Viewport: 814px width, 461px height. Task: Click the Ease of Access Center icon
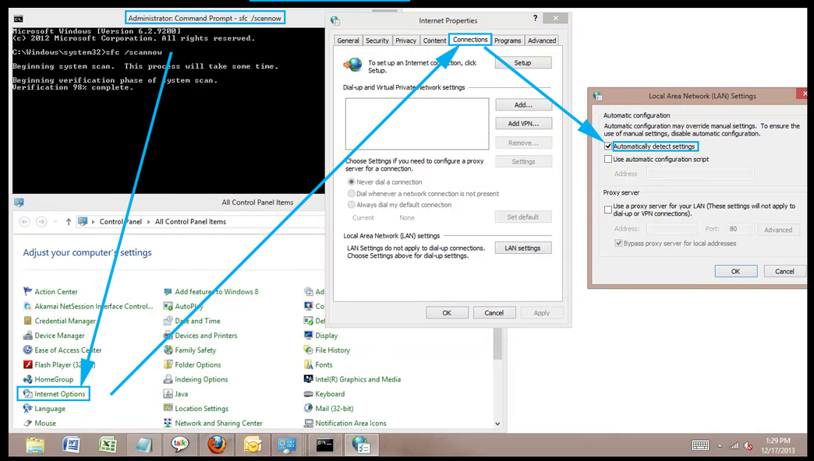(x=28, y=350)
